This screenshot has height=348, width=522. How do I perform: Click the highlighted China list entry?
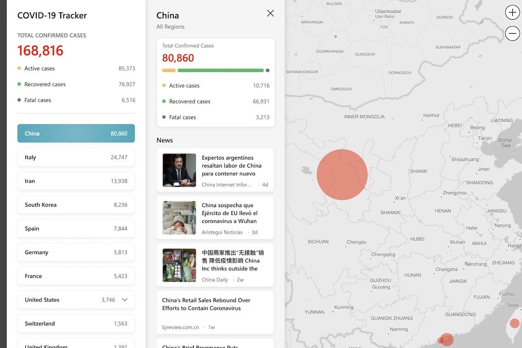[x=76, y=133]
